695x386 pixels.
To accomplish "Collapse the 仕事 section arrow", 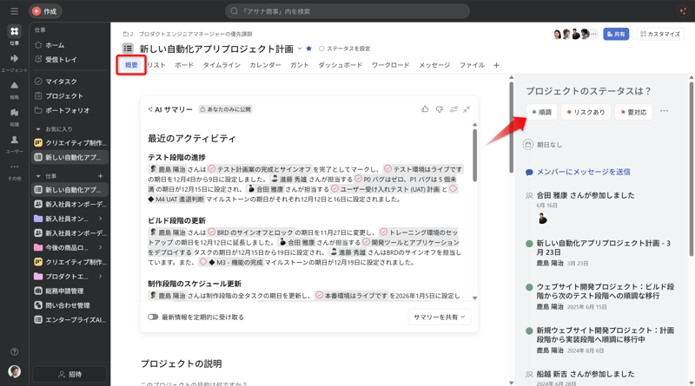I will coord(38,176).
